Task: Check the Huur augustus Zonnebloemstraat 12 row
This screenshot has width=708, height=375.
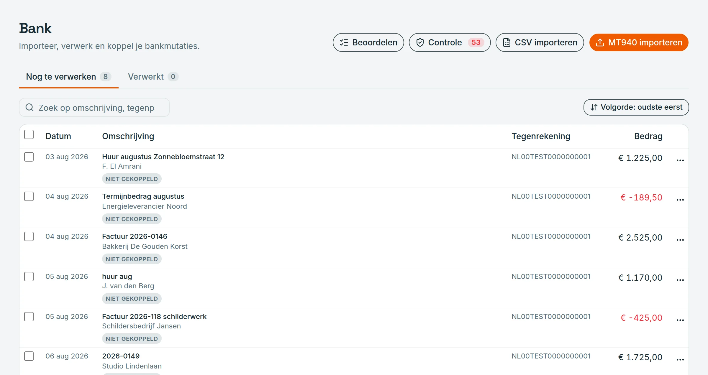Action: coord(29,157)
